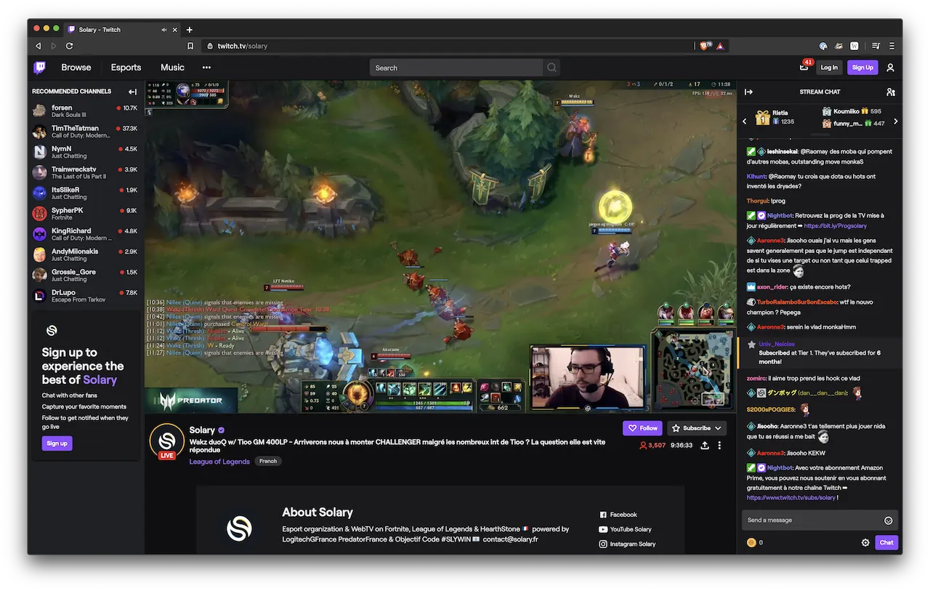Expand the gift leaderboard with the right chevron
This screenshot has height=591, width=930.
click(897, 121)
